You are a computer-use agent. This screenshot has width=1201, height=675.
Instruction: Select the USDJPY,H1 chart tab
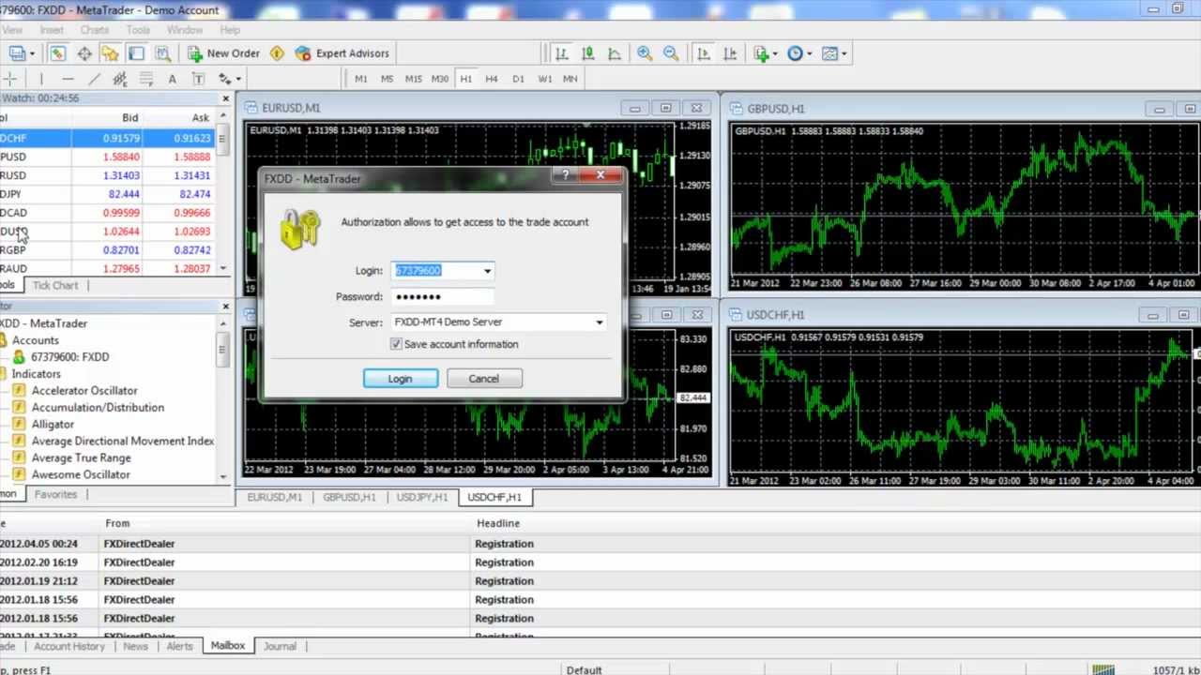(422, 497)
